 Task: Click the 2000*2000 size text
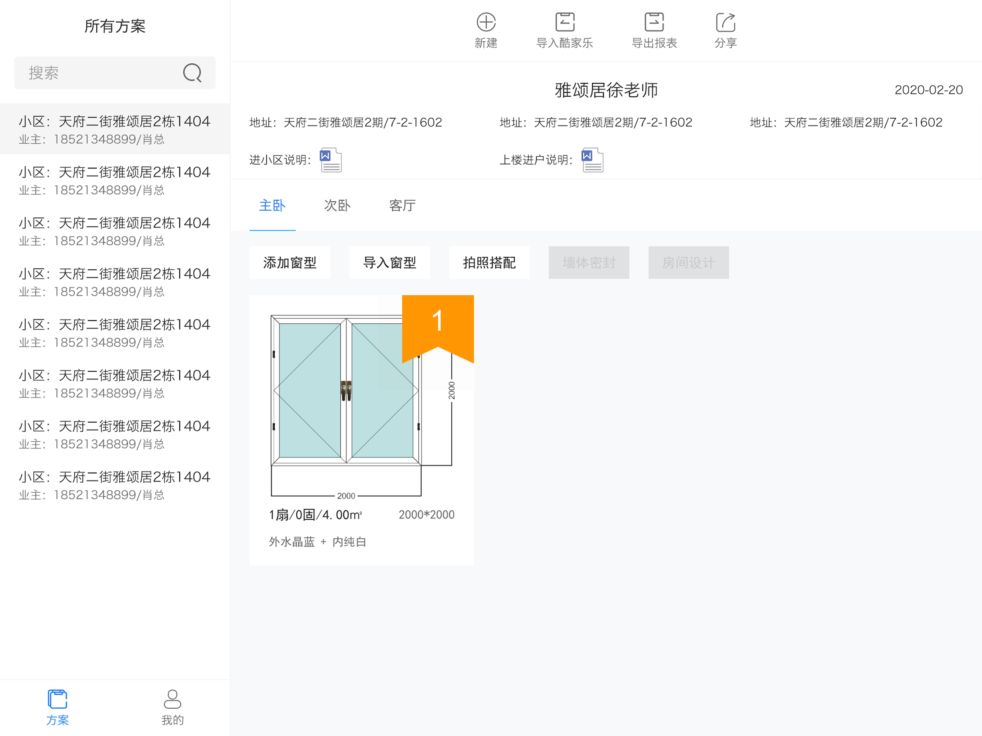426,515
